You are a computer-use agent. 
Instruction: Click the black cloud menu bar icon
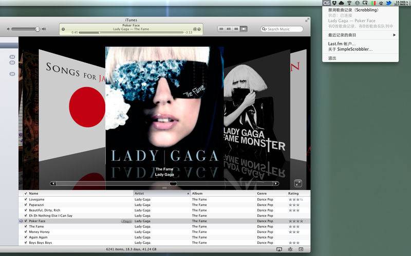coord(341,3)
